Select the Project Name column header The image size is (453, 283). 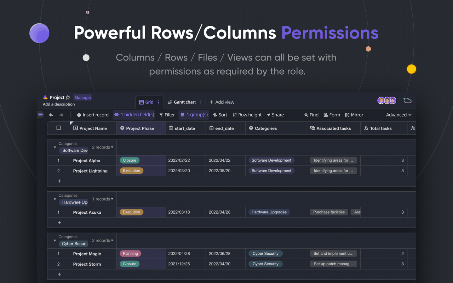pos(93,128)
